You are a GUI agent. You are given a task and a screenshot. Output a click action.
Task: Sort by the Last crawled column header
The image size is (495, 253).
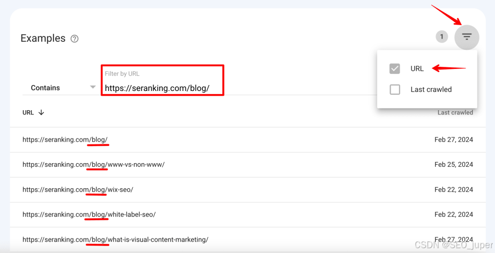point(455,112)
